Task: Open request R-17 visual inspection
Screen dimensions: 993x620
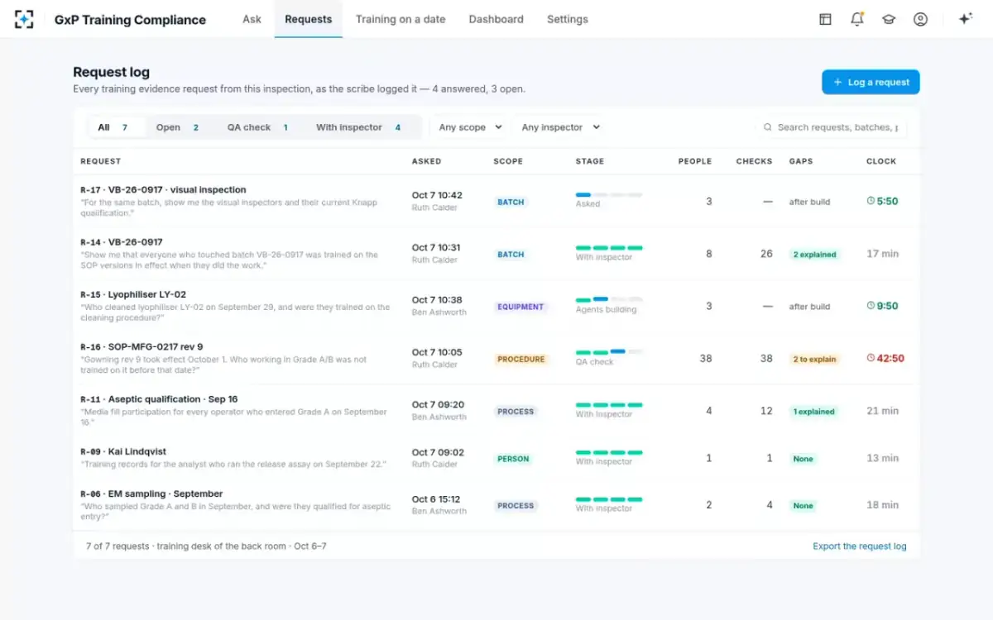Action: point(163,189)
